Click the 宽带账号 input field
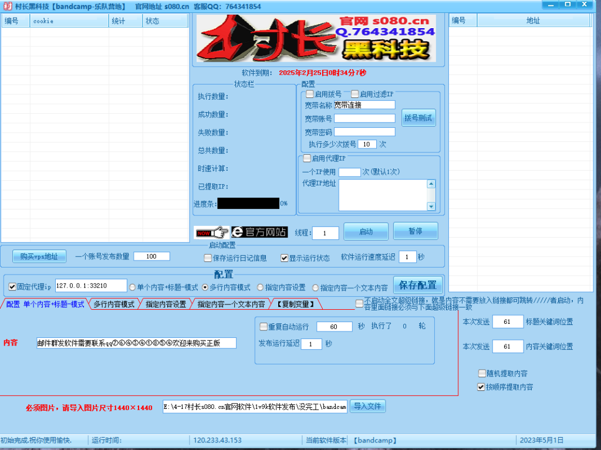Viewport: 601px width, 450px height. [x=364, y=118]
